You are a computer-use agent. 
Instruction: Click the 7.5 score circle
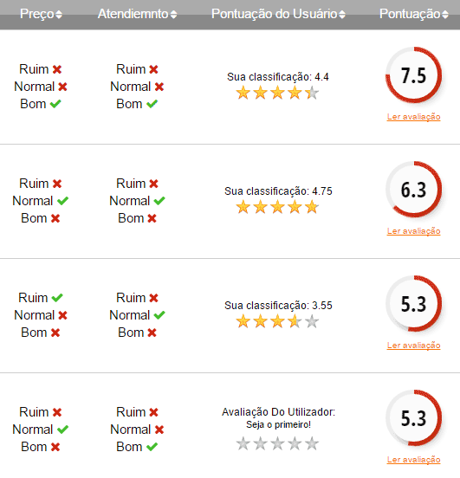point(413,75)
